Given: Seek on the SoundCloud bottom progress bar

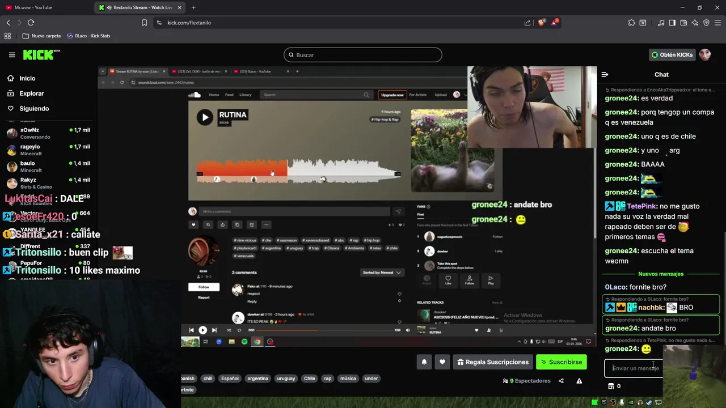Looking at the screenshot, I should [324, 330].
